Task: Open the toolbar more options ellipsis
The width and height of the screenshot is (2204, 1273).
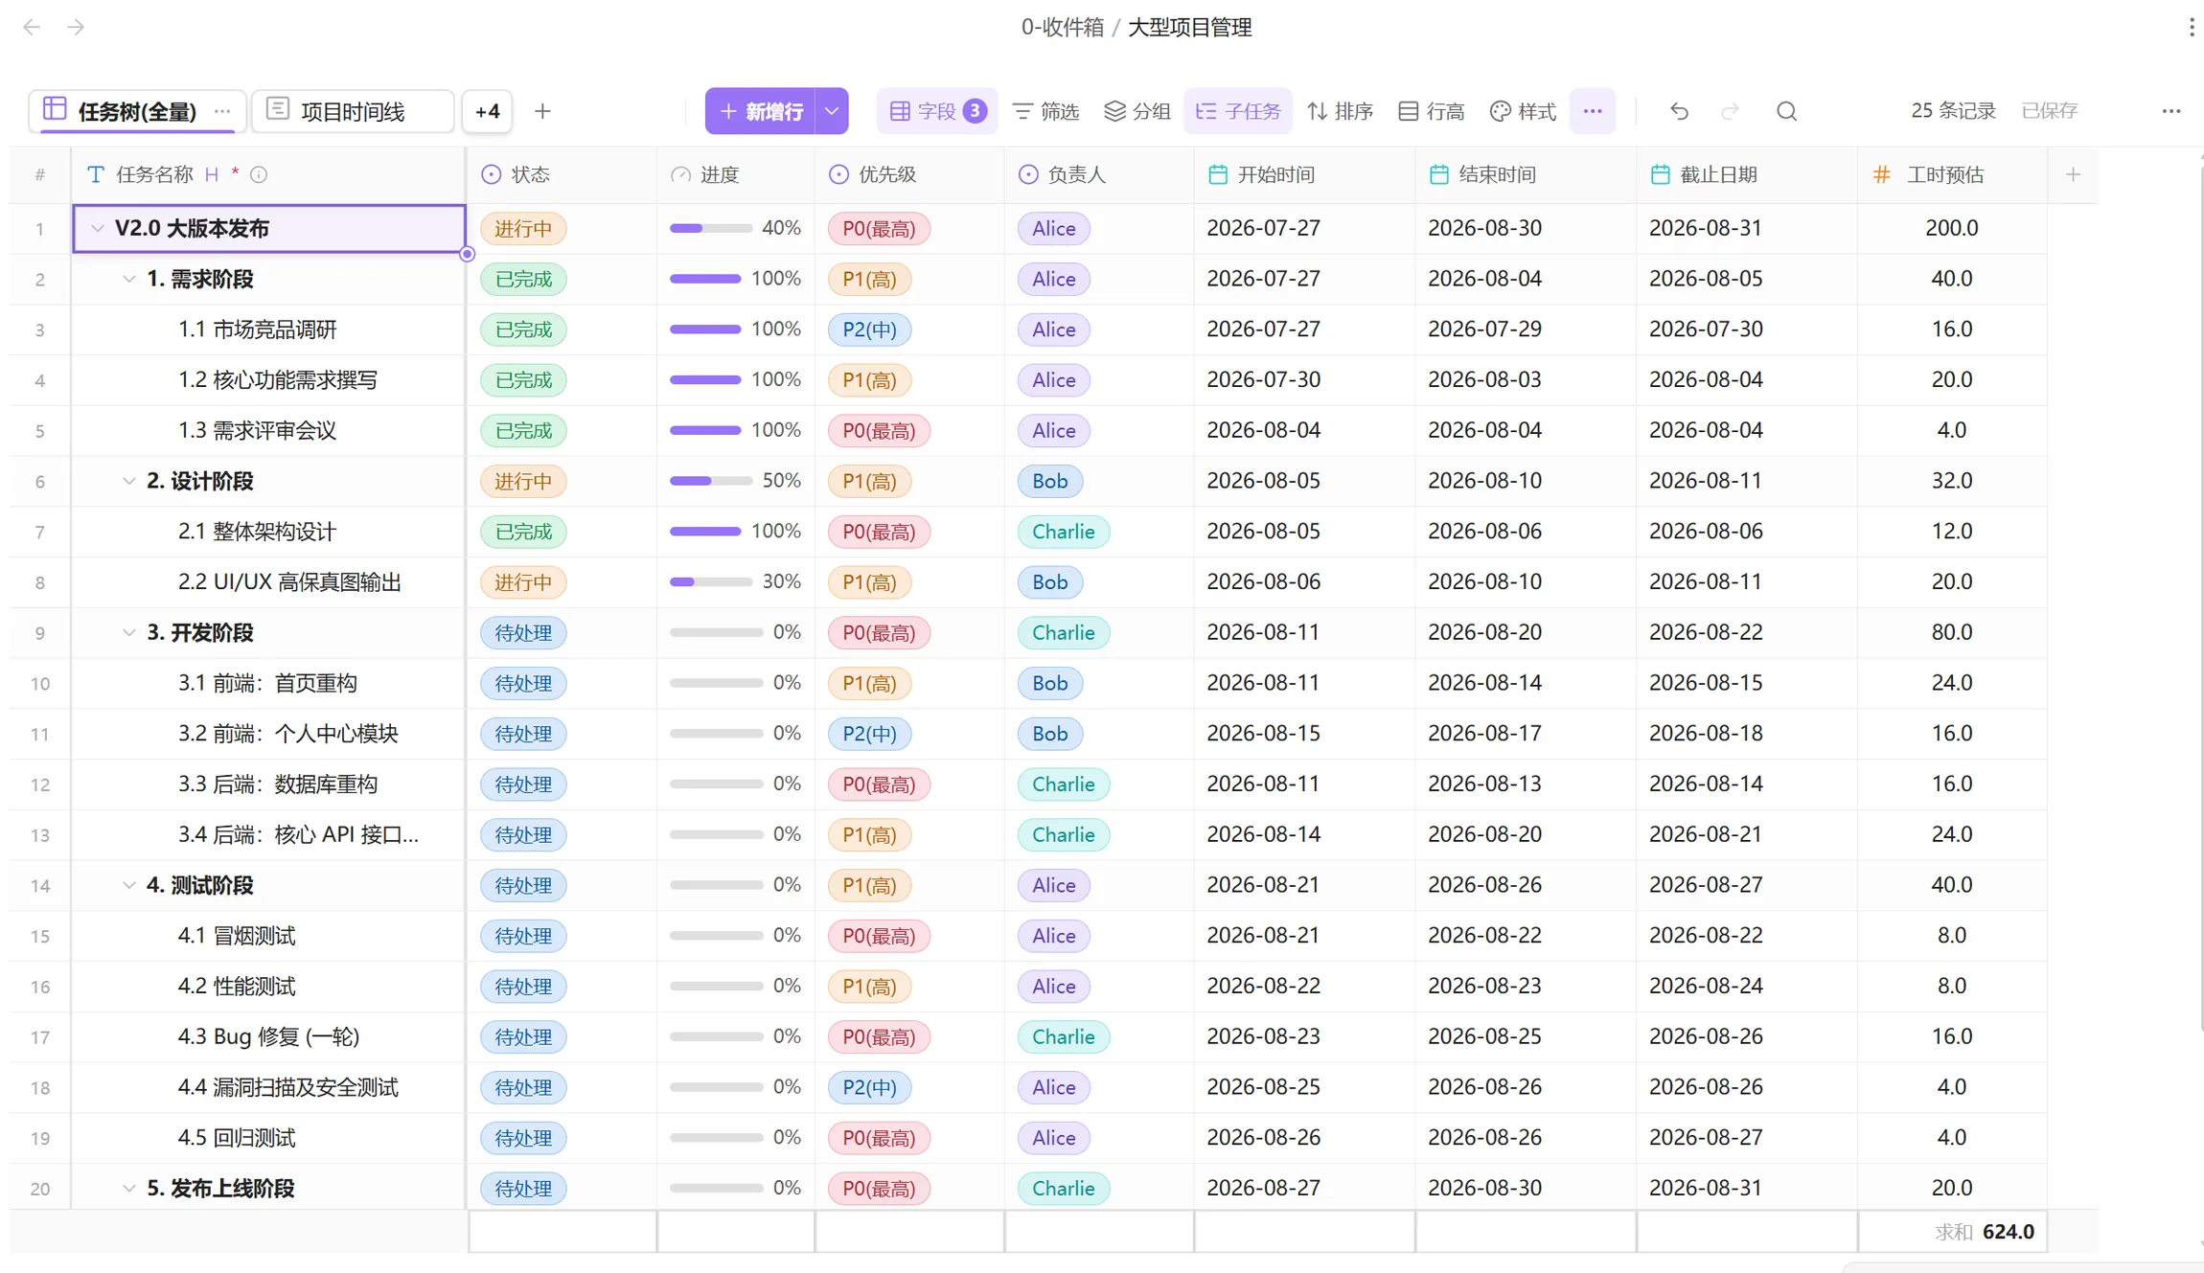Action: point(1593,111)
